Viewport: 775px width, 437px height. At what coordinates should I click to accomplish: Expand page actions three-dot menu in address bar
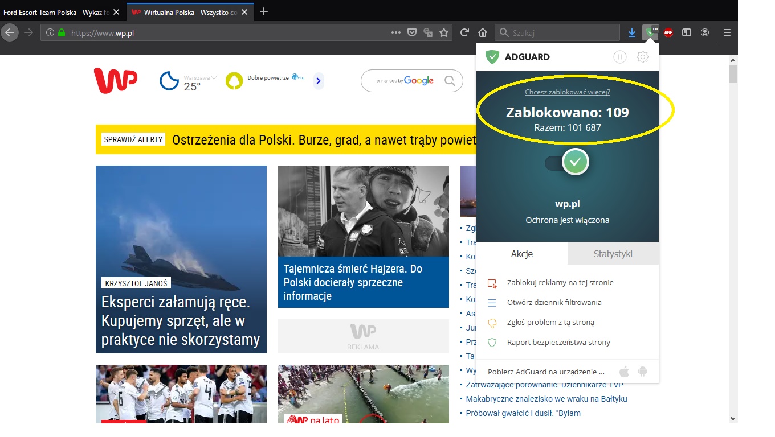point(395,33)
